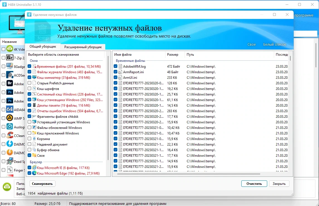The height and width of the screenshot is (206, 319).
Task: Click the AIDA64 icon in program list
Action: [x=10, y=109]
